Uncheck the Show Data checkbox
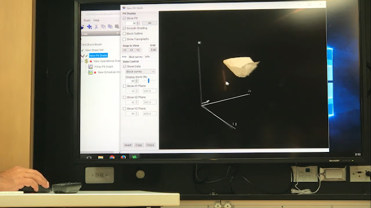This screenshot has height=208, width=371. coord(125,66)
